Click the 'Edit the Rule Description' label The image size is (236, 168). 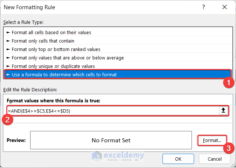30,90
